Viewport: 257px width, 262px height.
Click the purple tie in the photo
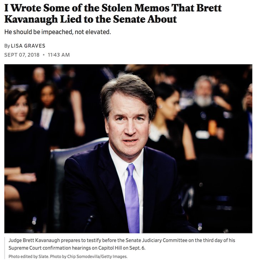click(x=132, y=198)
